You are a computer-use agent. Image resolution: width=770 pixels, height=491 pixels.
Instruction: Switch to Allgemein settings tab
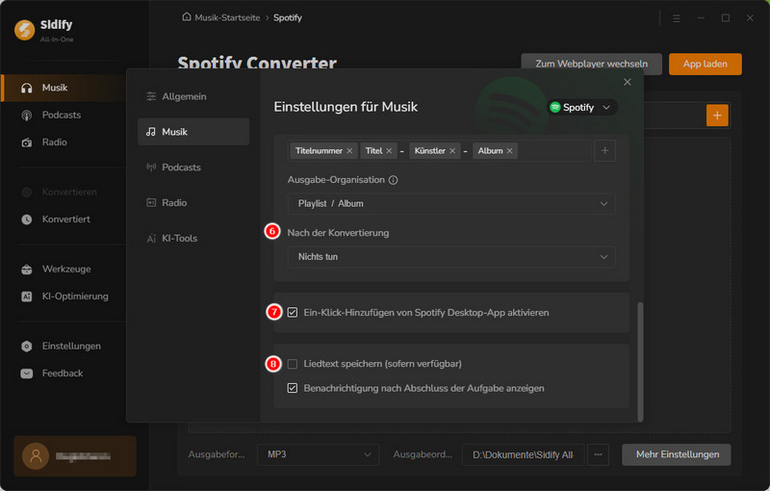[x=193, y=96]
